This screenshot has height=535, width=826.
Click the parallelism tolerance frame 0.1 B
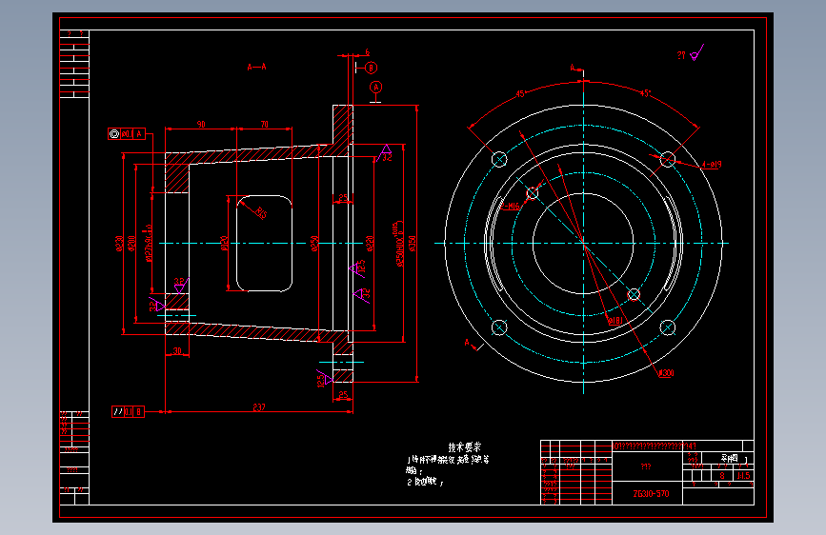click(128, 412)
